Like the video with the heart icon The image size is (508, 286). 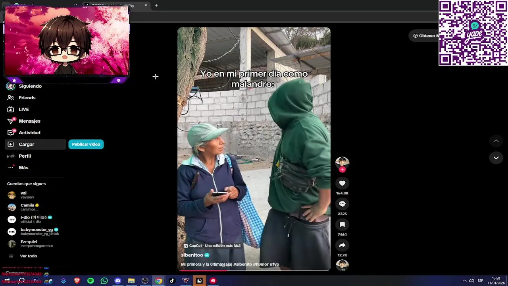pyautogui.click(x=342, y=183)
